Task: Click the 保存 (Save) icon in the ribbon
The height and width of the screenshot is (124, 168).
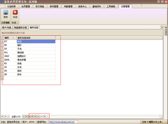Action: [x=6, y=14]
